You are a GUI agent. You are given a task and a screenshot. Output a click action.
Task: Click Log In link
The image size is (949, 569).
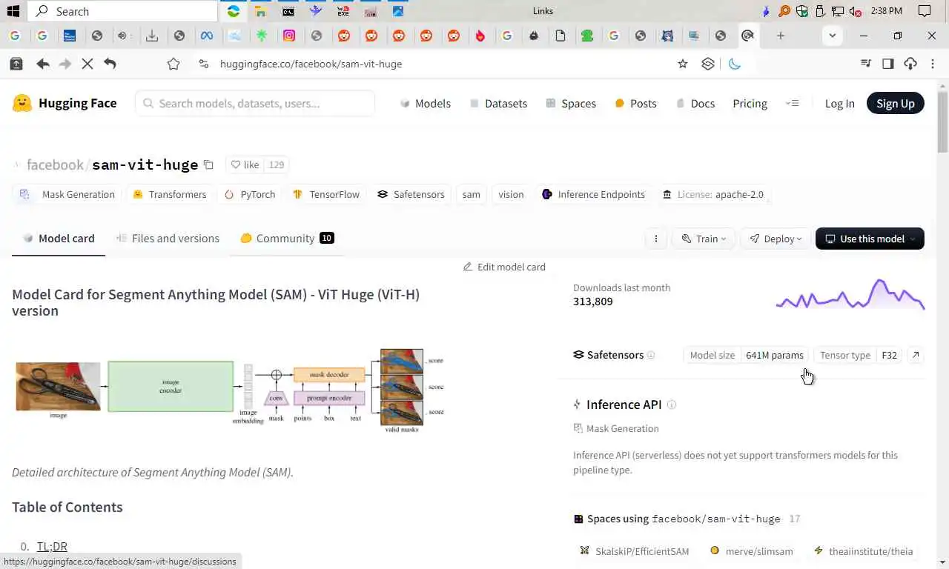coord(840,103)
